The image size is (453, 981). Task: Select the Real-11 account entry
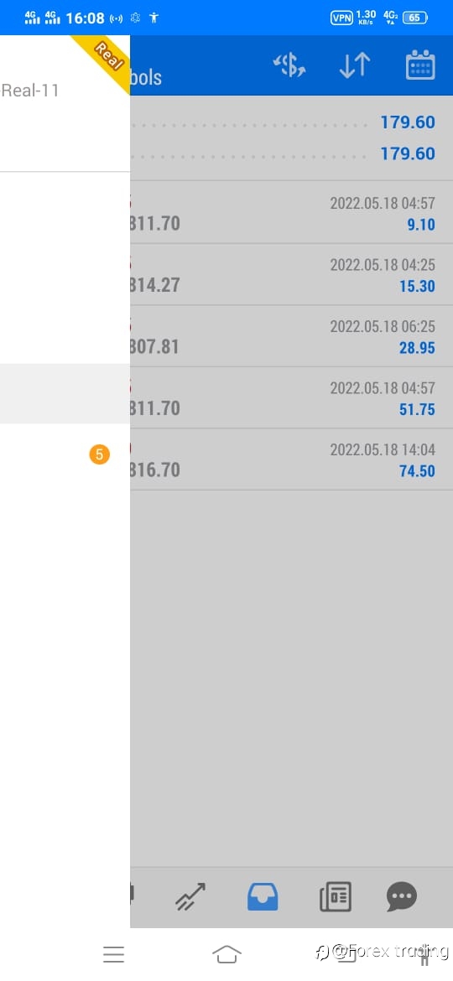click(x=30, y=91)
